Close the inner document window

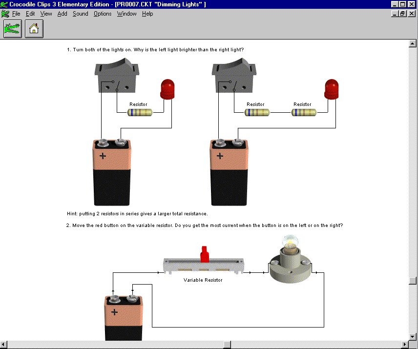click(x=412, y=13)
